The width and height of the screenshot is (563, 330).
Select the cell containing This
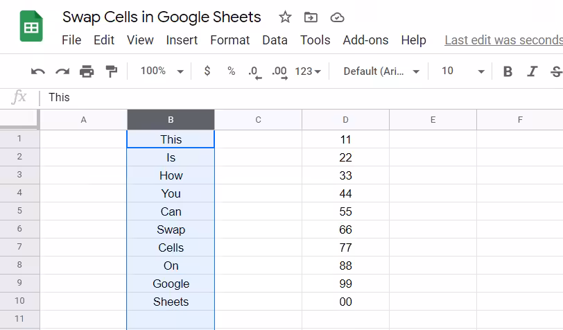pos(171,139)
